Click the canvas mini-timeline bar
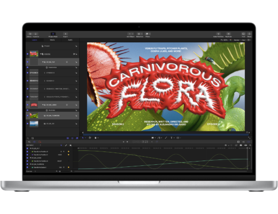 [165, 135]
